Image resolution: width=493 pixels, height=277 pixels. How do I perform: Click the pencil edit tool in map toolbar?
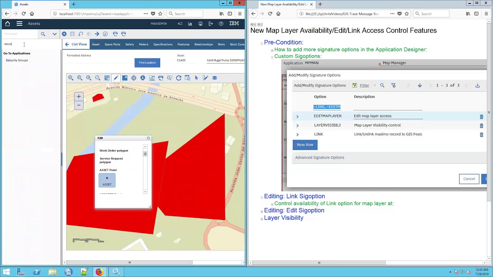(116, 78)
